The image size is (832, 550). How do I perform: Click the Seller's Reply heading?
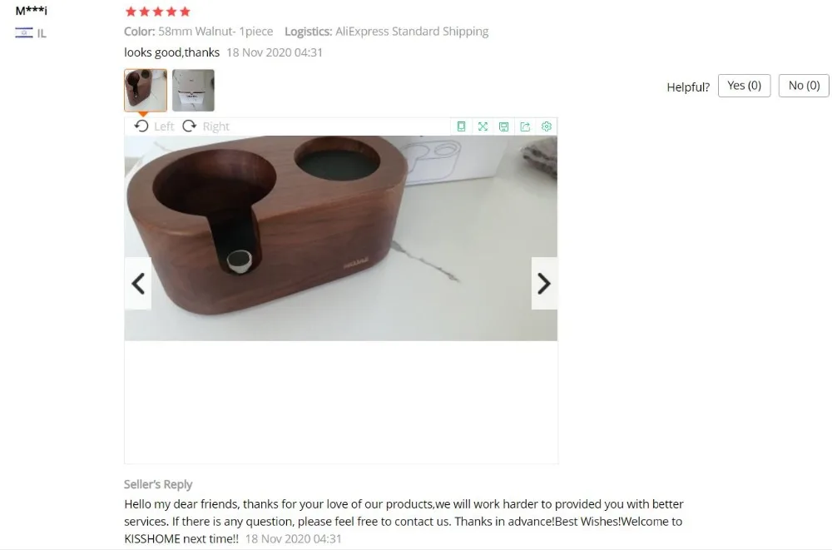[x=158, y=484]
